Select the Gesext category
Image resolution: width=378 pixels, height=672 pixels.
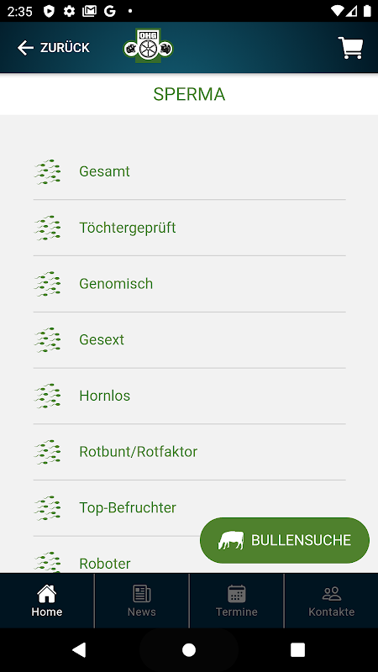coord(190,340)
